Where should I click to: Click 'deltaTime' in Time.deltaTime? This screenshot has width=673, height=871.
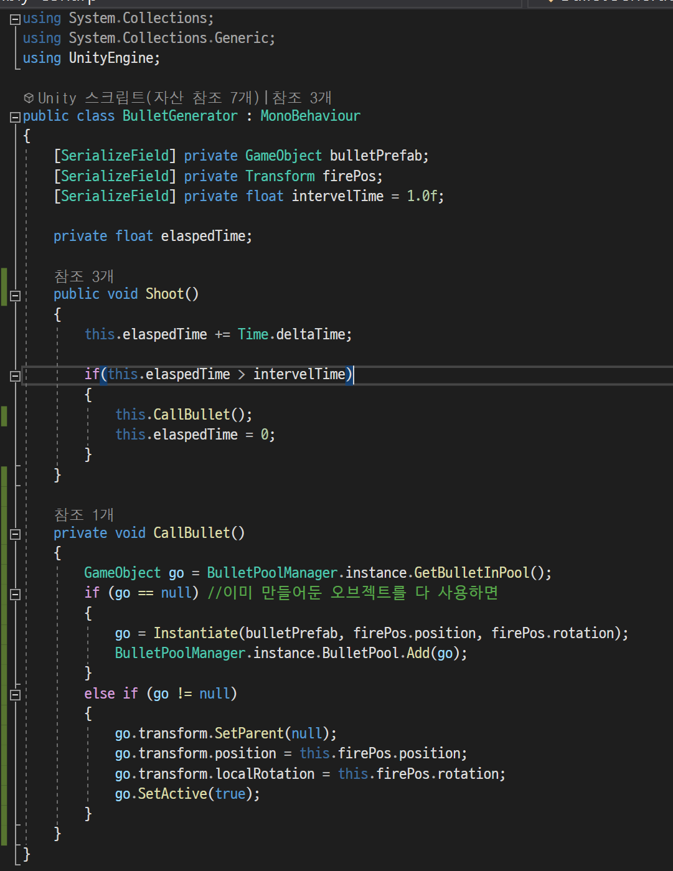pyautogui.click(x=311, y=334)
